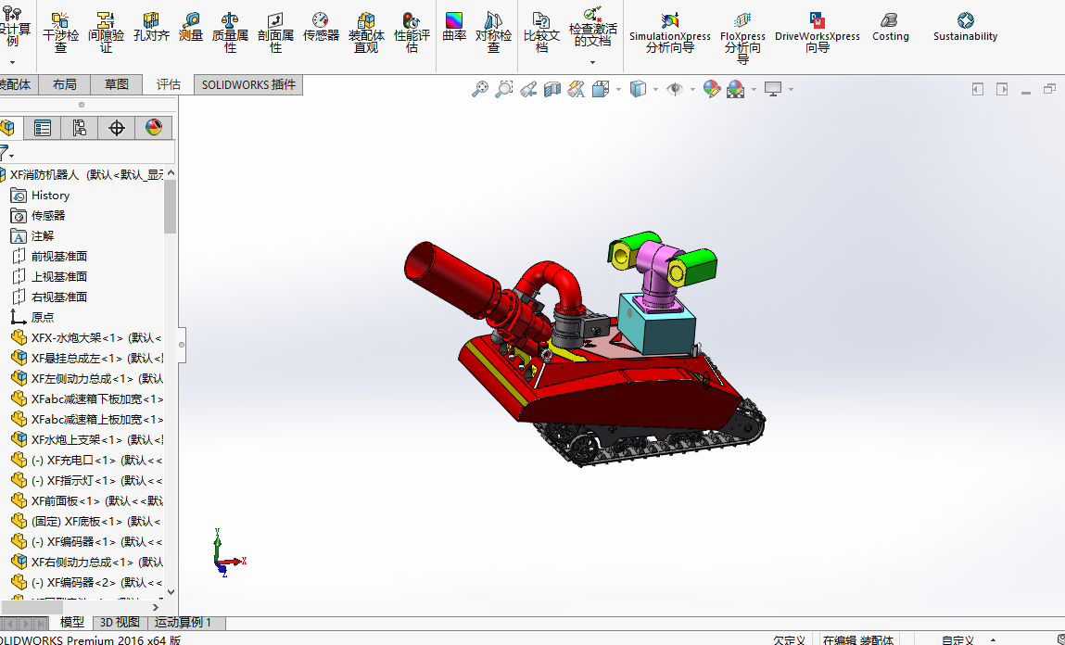
Task: Launch SimulationXpress analysis wizard
Action: pyautogui.click(x=670, y=32)
